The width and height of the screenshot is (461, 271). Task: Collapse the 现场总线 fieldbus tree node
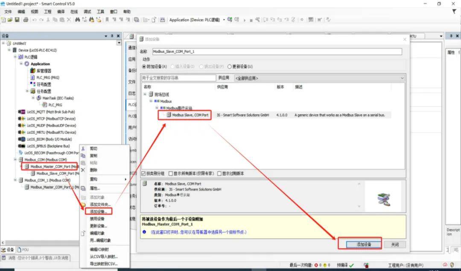click(x=145, y=94)
